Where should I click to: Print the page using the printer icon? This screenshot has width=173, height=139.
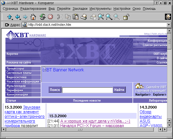pyautogui.click(x=84, y=17)
